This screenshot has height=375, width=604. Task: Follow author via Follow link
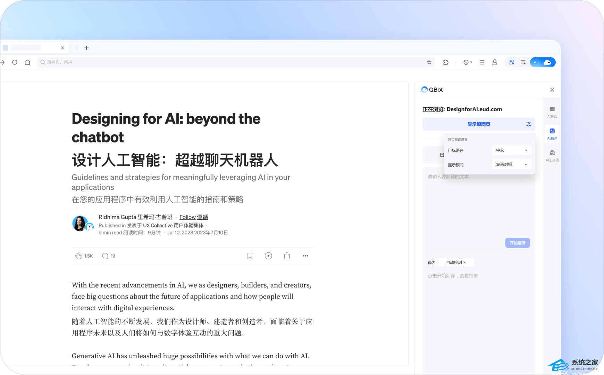click(x=187, y=217)
